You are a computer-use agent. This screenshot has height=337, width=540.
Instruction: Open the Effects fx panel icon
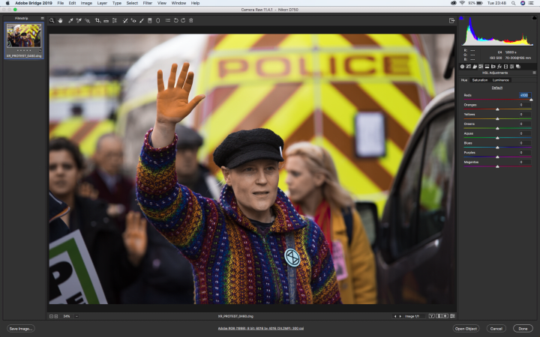499,67
